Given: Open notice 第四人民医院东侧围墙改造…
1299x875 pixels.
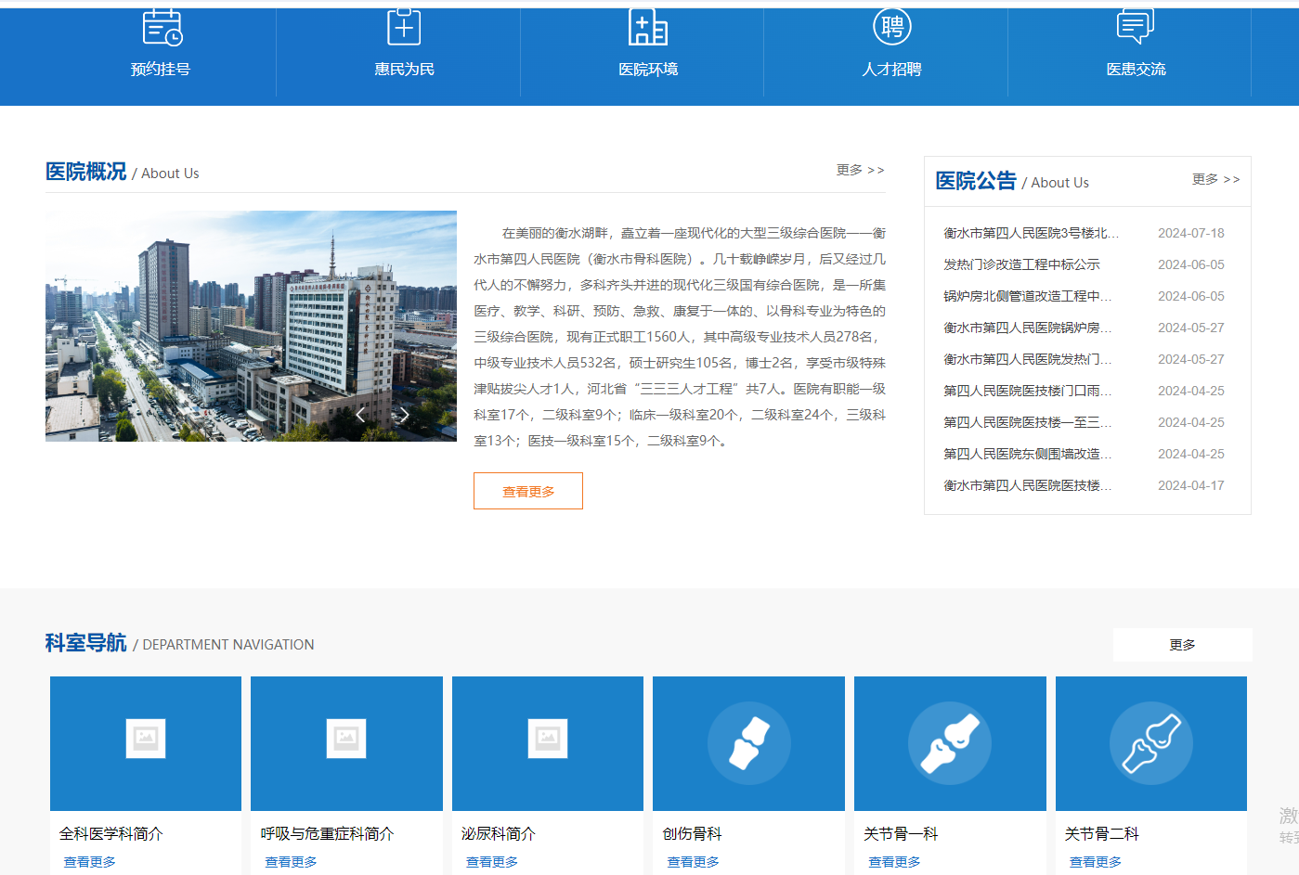Looking at the screenshot, I should point(1028,454).
